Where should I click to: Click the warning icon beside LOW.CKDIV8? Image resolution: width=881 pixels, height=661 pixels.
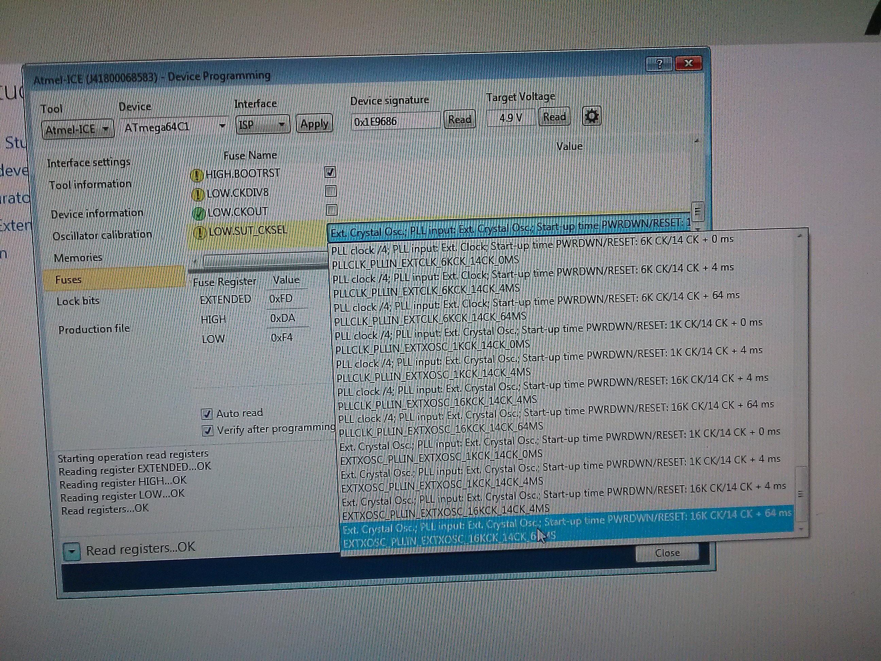pyautogui.click(x=198, y=194)
